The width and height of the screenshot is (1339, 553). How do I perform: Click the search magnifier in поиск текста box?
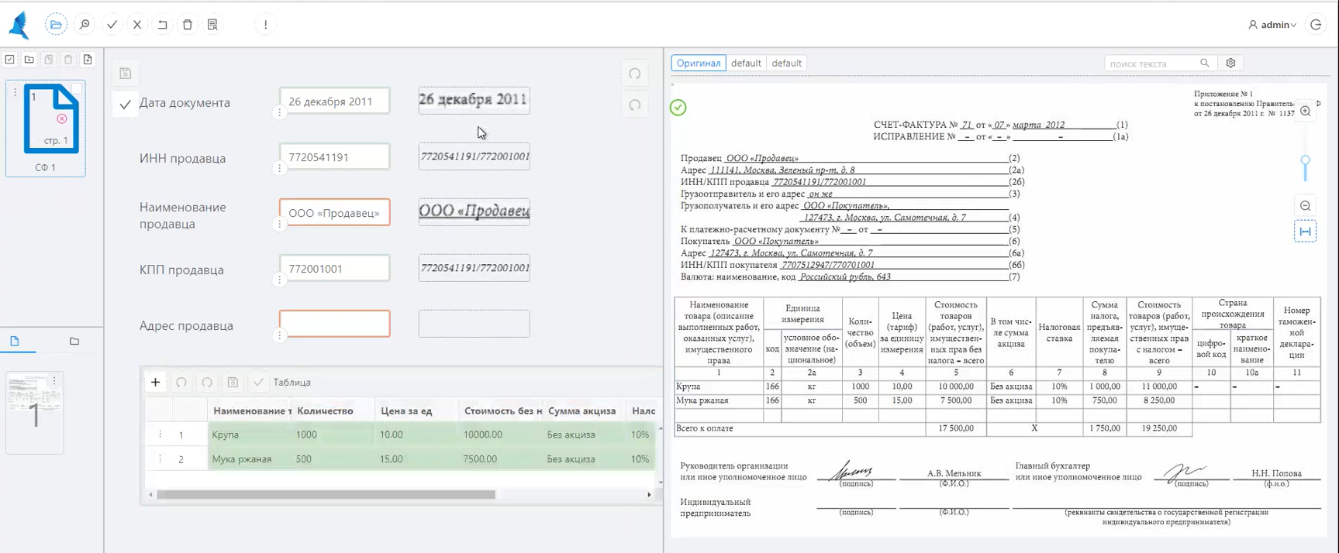pyautogui.click(x=1204, y=64)
